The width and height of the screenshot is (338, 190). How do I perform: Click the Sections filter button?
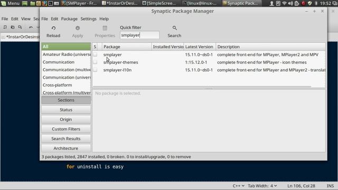pos(66,100)
